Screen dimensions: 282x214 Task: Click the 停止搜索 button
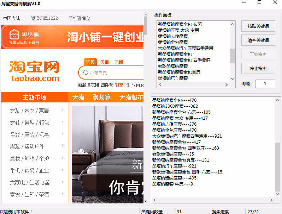point(258,68)
